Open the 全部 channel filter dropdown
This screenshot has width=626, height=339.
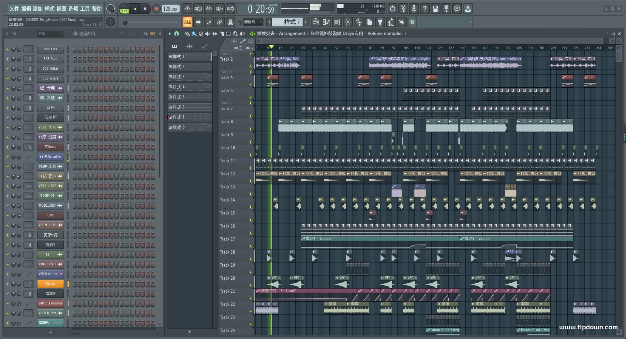(50, 34)
